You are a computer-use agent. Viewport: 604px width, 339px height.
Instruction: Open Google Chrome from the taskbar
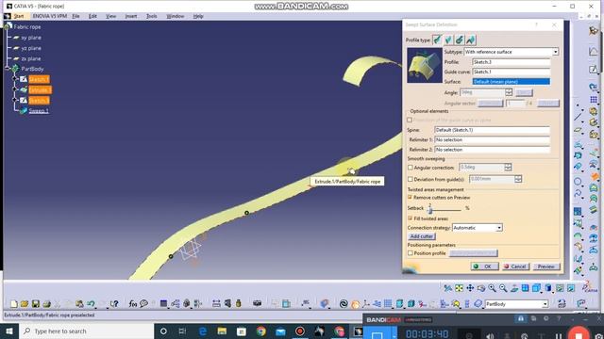261,331
